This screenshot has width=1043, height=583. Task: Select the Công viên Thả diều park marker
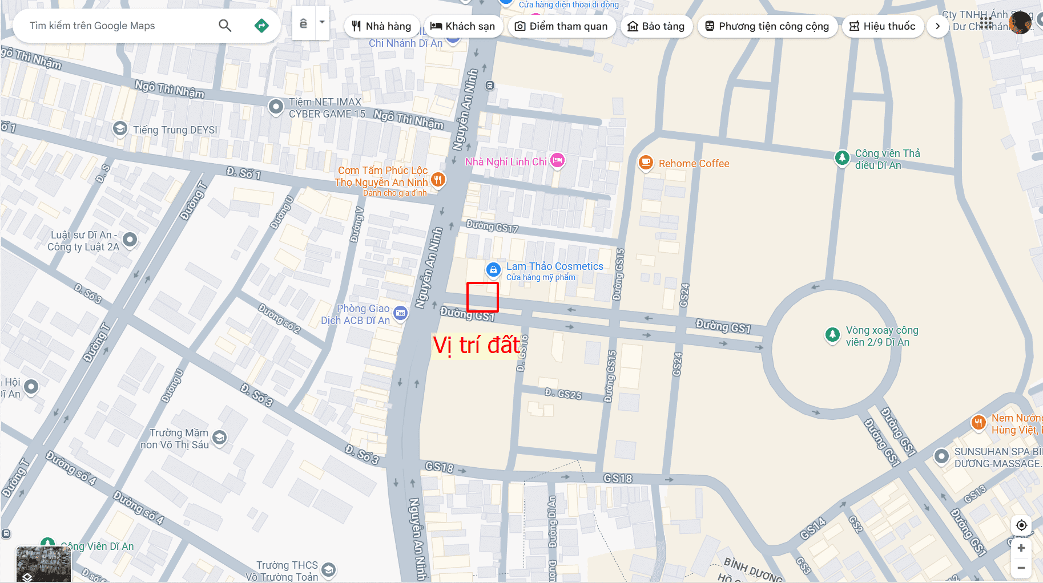pos(842,158)
